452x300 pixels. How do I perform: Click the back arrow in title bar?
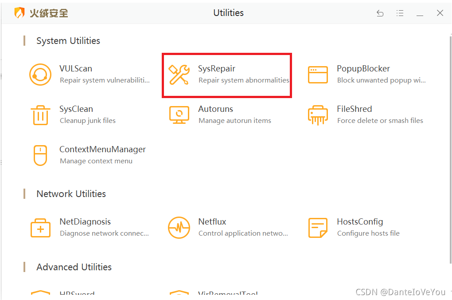tap(380, 13)
